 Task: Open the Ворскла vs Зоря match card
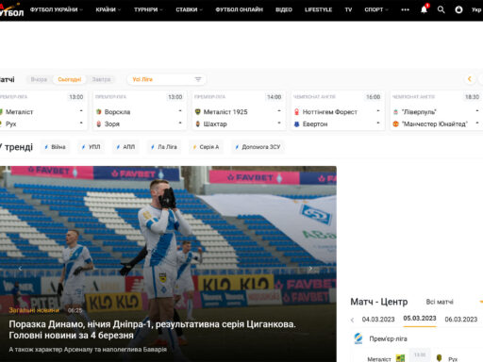pyautogui.click(x=140, y=110)
